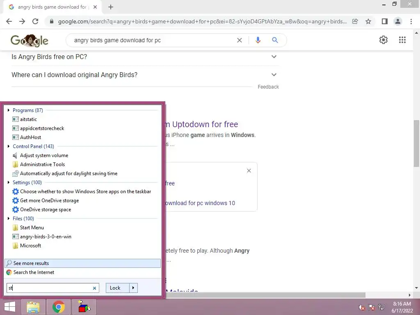Open Chrome side panel
Image resolution: width=420 pixels, height=315 pixels.
pyautogui.click(x=385, y=21)
